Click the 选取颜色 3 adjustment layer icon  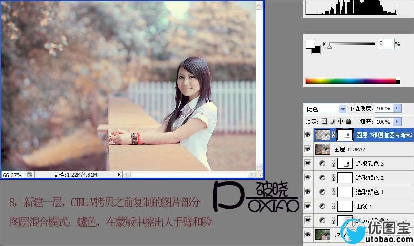[322, 163]
